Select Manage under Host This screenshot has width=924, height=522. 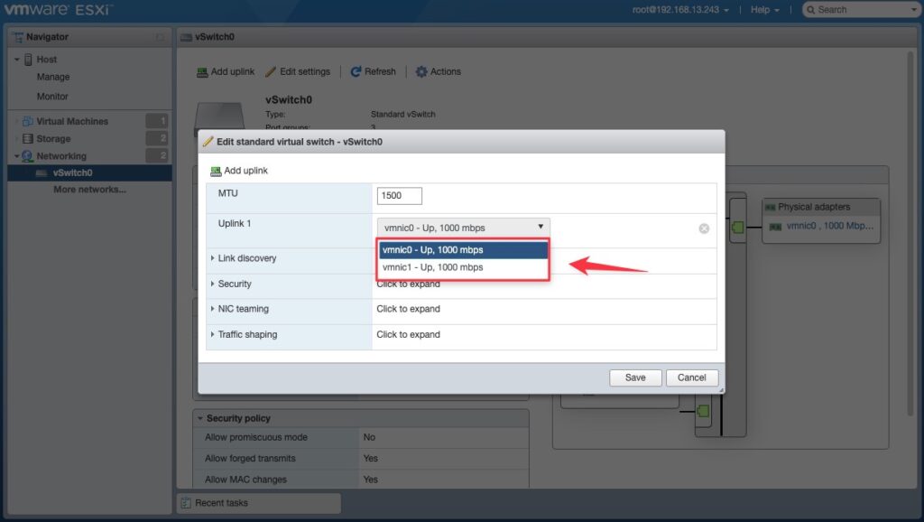tap(53, 78)
